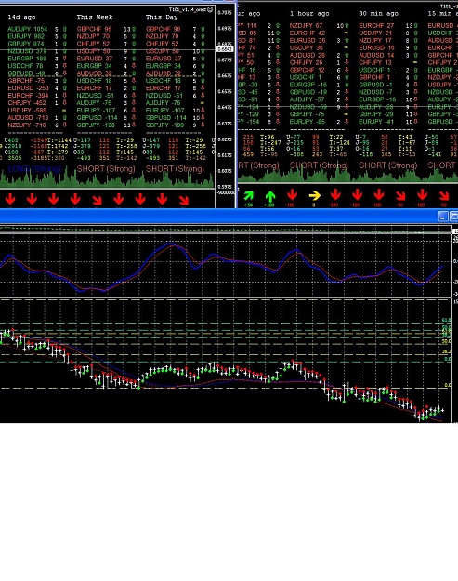Click the GBPJPY -75 row
This screenshot has width=458, height=581.
point(320,114)
